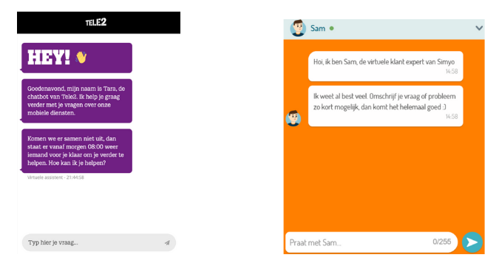The image size is (499, 266).
Task: Send message with small paper plane icon
Action: (167, 243)
